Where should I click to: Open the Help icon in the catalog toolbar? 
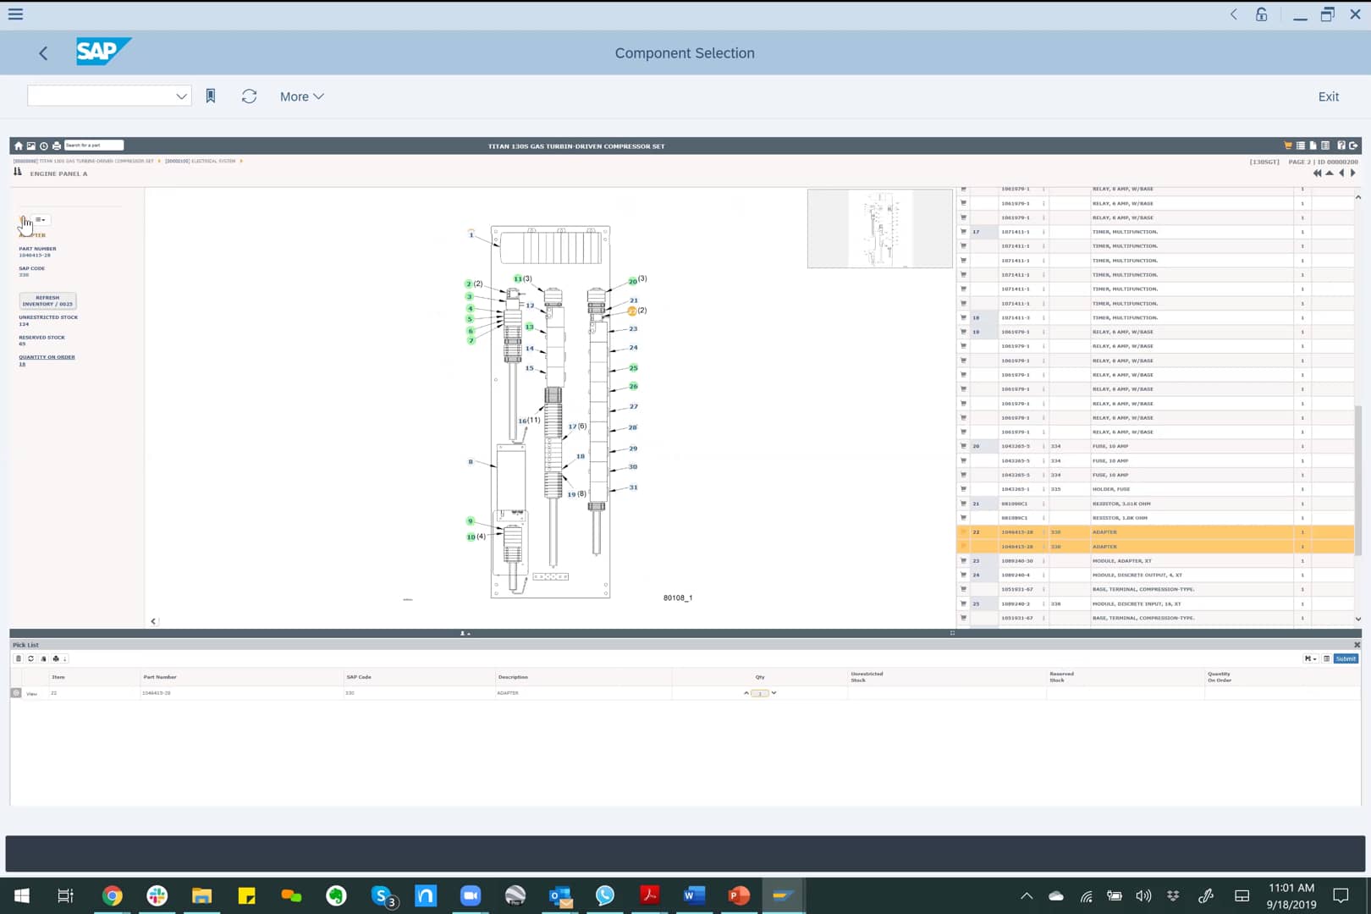coord(1341,145)
